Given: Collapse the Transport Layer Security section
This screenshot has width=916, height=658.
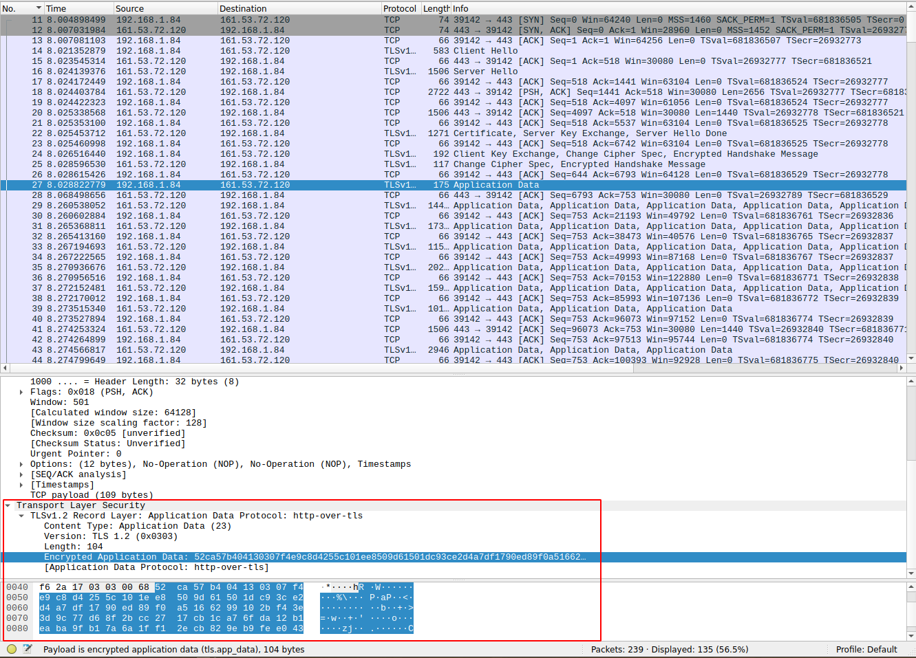Looking at the screenshot, I should tap(8, 505).
